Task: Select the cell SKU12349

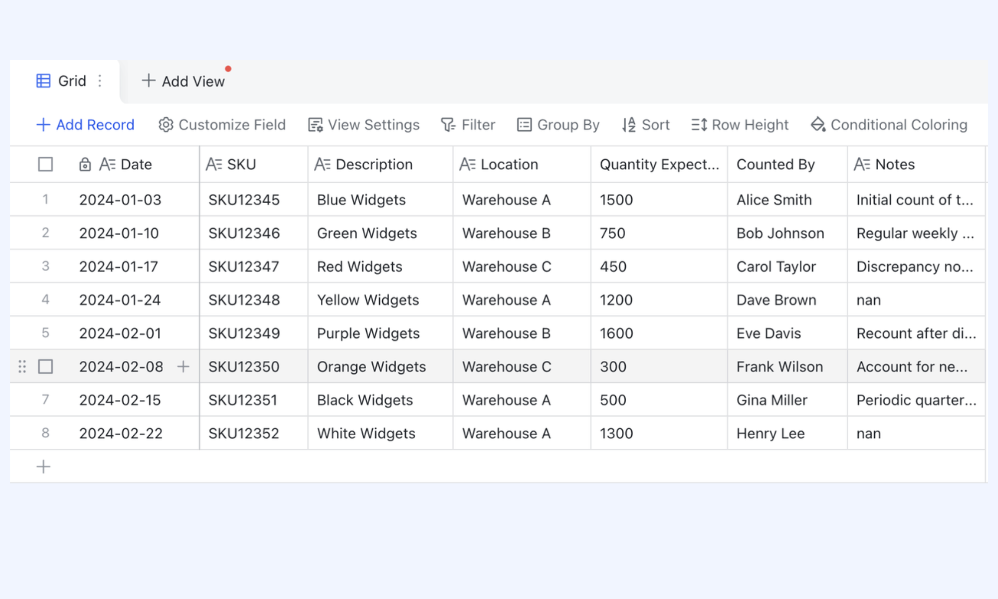Action: coord(254,333)
